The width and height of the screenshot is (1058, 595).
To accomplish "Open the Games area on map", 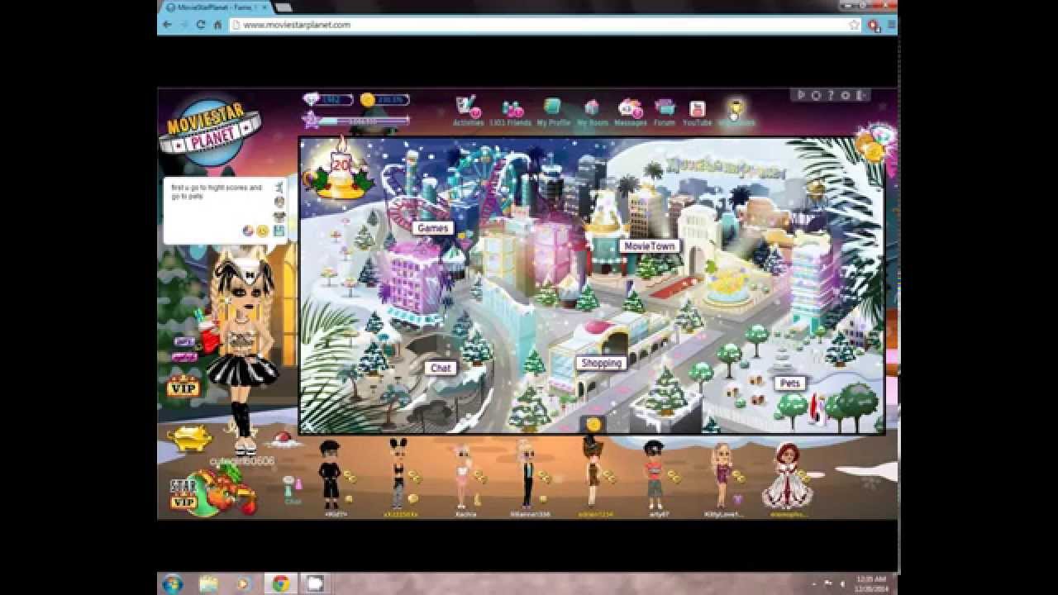I will [432, 228].
